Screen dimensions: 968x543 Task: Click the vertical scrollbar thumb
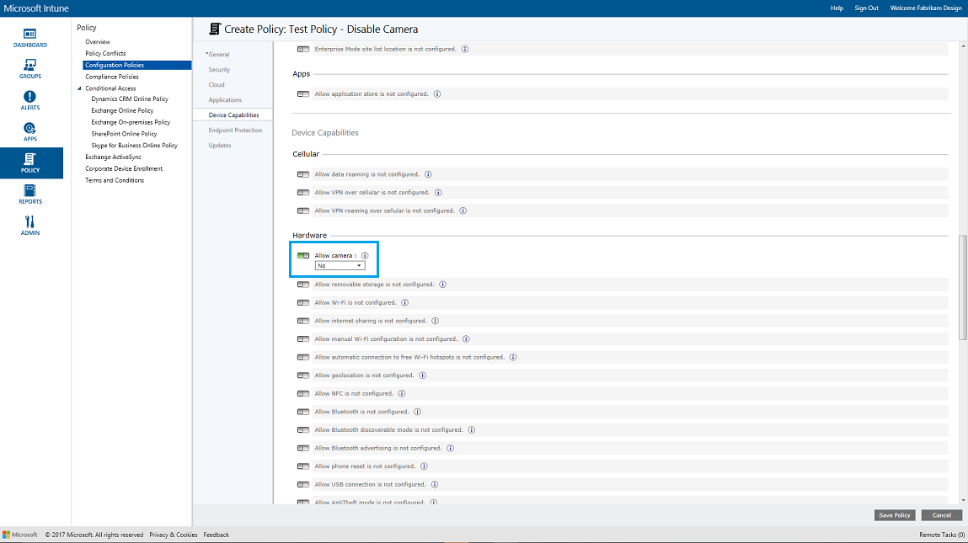[962, 287]
